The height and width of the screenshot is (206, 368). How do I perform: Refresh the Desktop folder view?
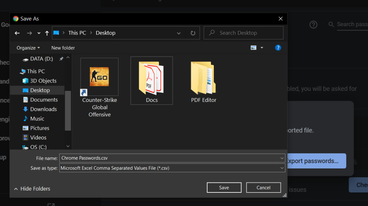click(193, 33)
